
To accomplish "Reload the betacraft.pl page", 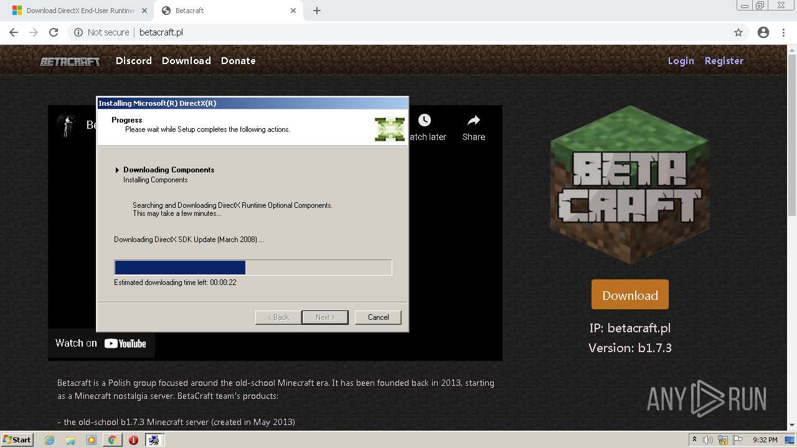I will (54, 32).
